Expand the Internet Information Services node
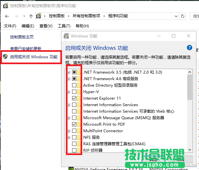This screenshot has width=199, height=170. (x=69, y=105)
